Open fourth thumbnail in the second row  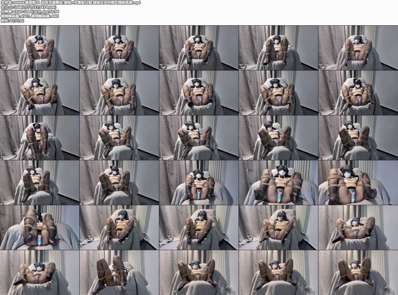point(278,93)
